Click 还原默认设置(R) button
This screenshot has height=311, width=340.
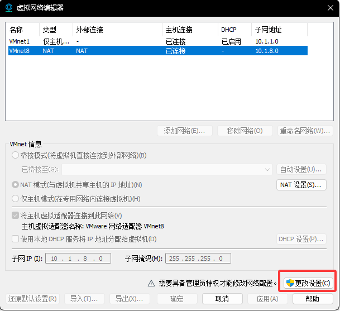pyautogui.click(x=32, y=299)
